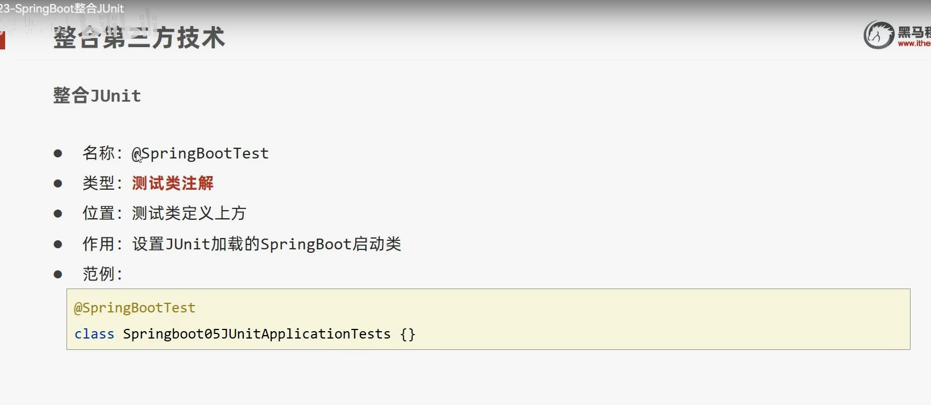
Task: Click the red marker beside the slide heading
Action: pyautogui.click(x=2, y=40)
